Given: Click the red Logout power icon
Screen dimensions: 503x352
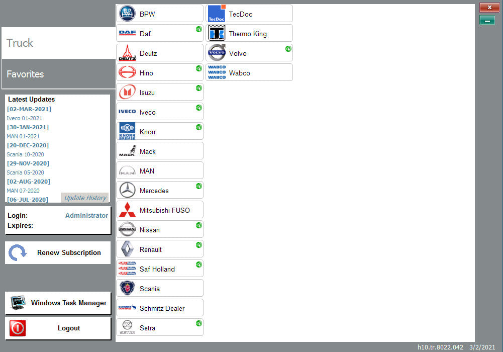Looking at the screenshot, I should (18, 328).
